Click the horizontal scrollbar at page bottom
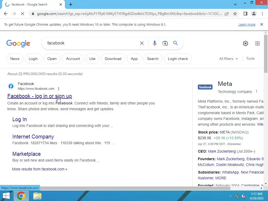268x201 pixels. (135, 188)
